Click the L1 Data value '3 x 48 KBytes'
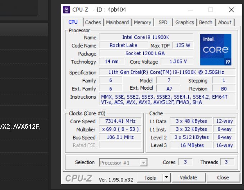Viewport: 244px width, 190px height. [x=191, y=121]
